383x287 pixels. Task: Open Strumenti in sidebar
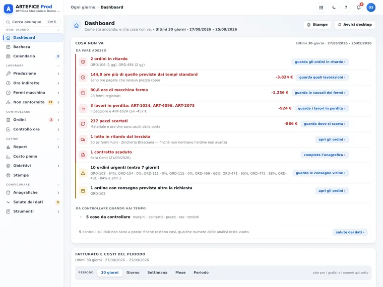pos(33,211)
